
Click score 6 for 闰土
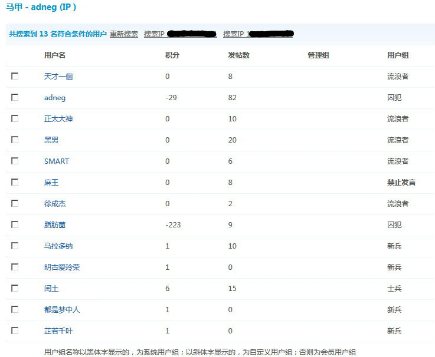167,289
